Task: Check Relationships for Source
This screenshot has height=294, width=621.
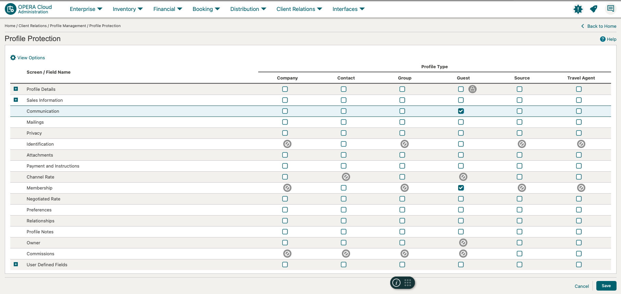Action: click(x=520, y=221)
